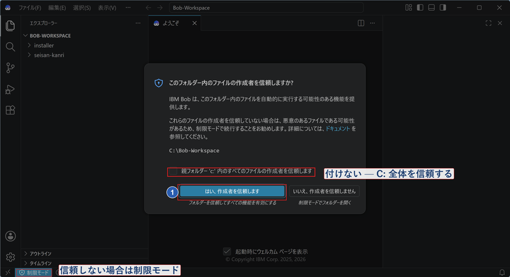
Task: Open the menu bar overflow ellipsis
Action: coord(128,8)
